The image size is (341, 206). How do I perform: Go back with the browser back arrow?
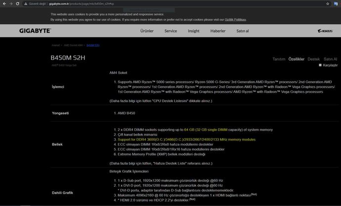4,3
